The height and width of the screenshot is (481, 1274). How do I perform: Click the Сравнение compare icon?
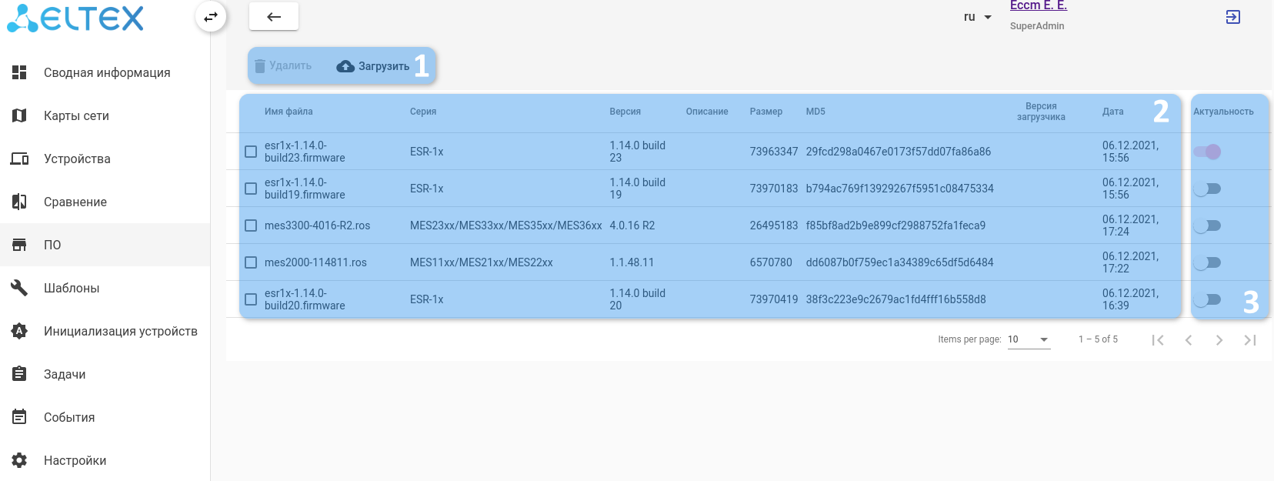pos(19,202)
